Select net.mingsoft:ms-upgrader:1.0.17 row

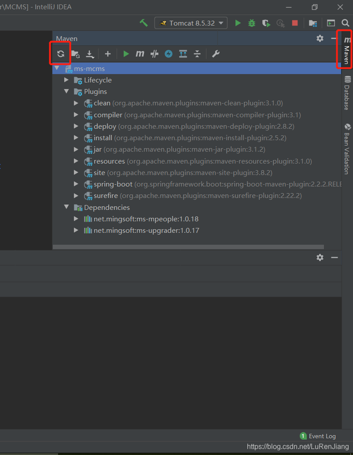click(x=197, y=231)
